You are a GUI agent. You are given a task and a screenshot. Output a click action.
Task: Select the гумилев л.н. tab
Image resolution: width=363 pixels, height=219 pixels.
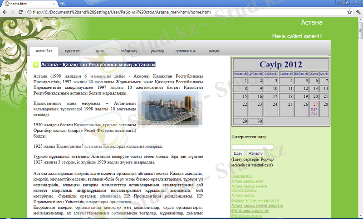pyautogui.click(x=186, y=51)
